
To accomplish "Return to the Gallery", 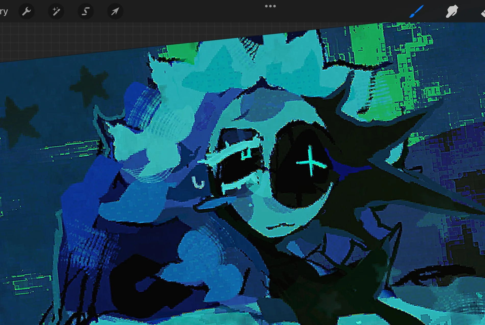I will [x=4, y=11].
